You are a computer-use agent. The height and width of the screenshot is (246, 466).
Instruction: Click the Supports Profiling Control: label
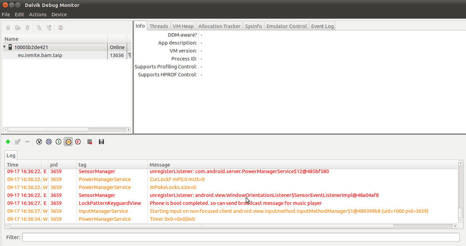pos(166,67)
